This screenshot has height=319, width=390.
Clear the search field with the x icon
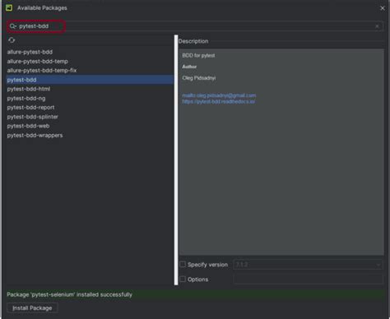[377, 26]
